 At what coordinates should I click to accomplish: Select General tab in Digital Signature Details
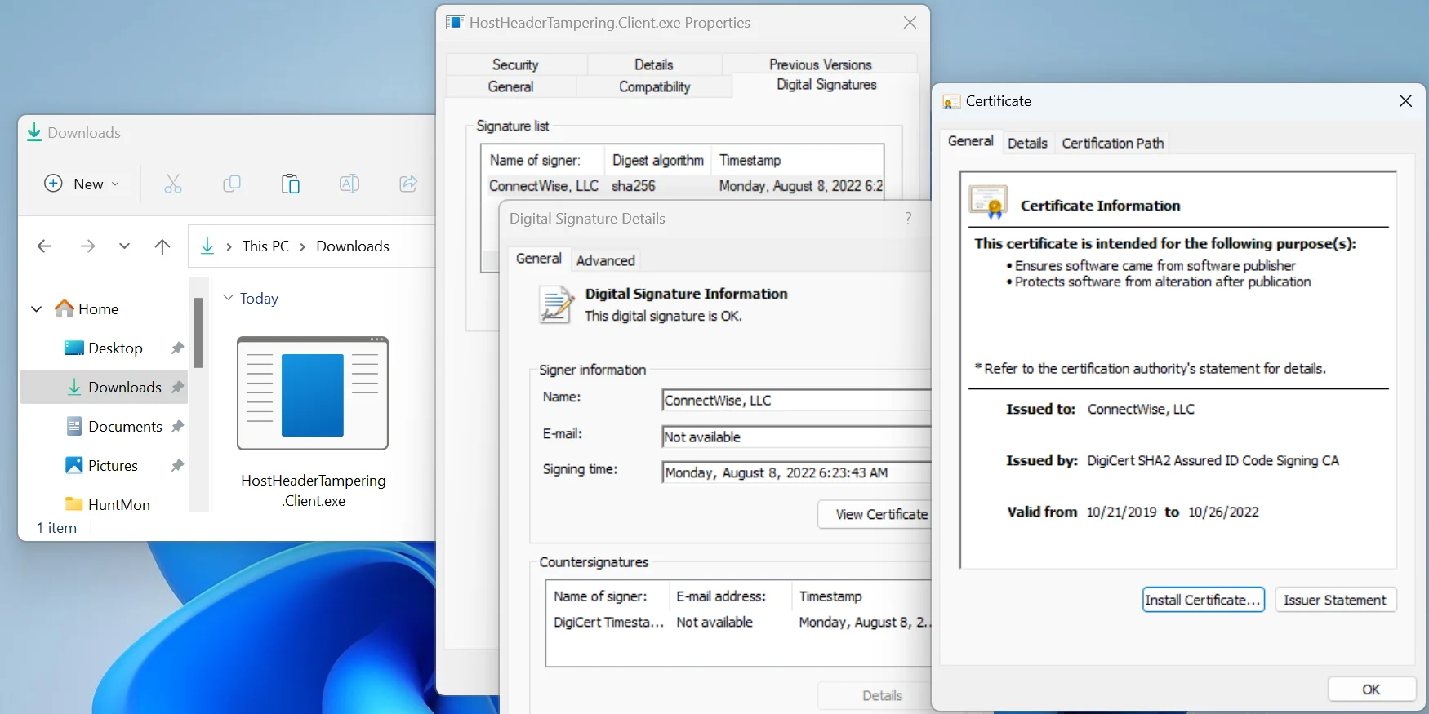click(x=539, y=259)
